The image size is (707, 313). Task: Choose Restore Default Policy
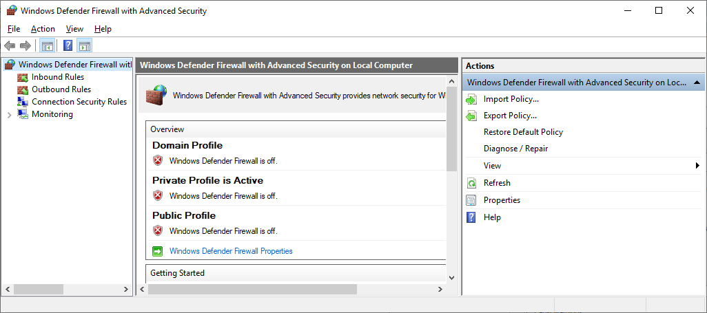click(x=523, y=132)
